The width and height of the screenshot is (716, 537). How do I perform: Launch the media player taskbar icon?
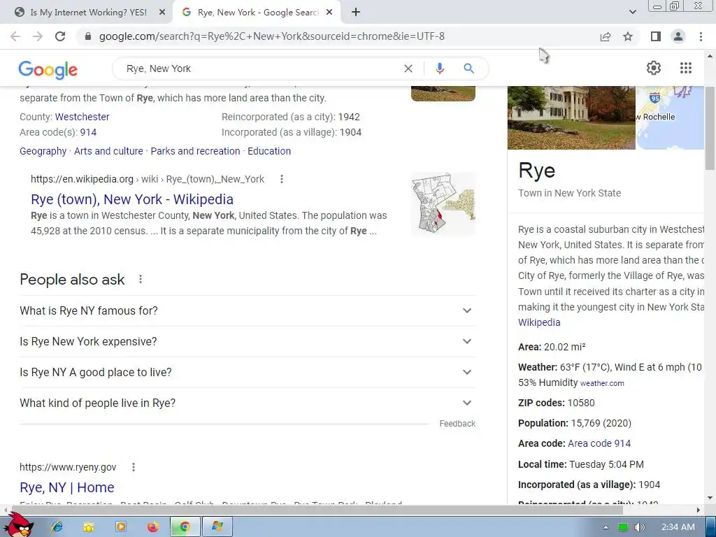point(121,527)
